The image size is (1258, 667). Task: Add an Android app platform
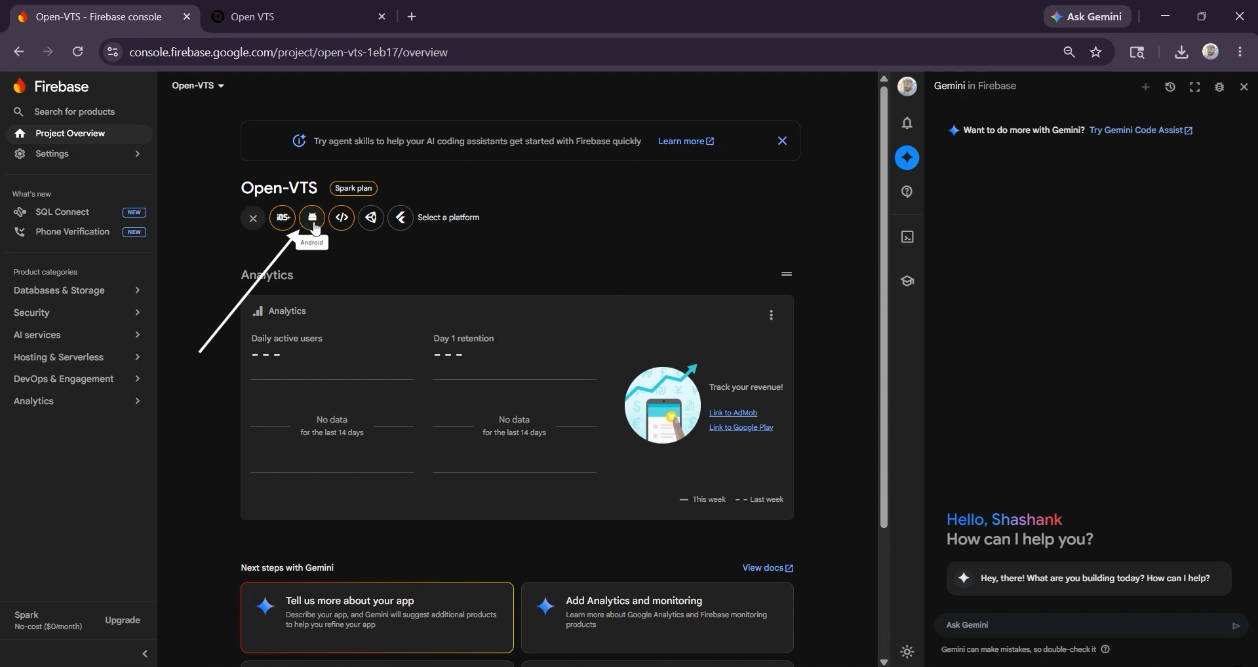click(312, 218)
